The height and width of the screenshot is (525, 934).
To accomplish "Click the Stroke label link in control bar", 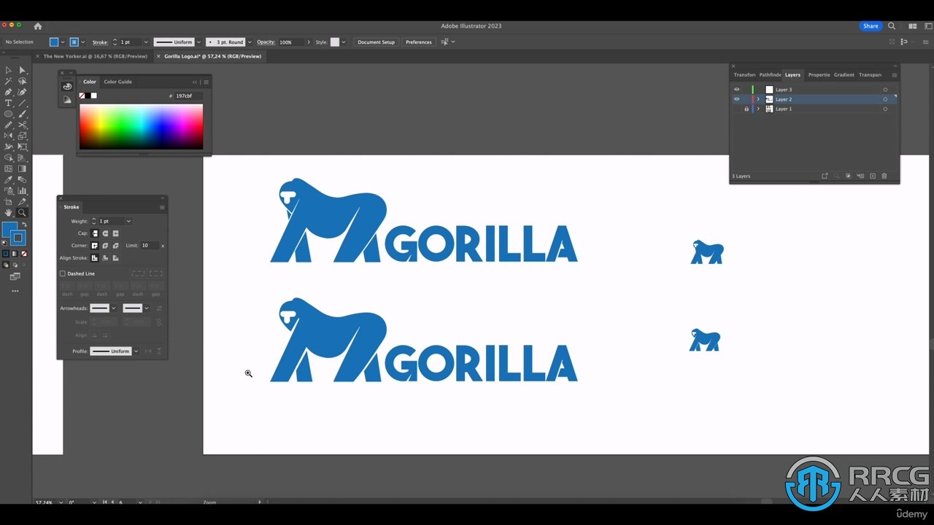I will pyautogui.click(x=100, y=42).
